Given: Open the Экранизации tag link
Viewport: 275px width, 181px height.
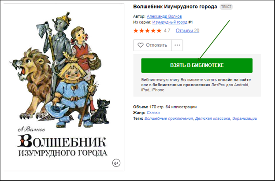Looking at the screenshot, I should click(245, 118).
